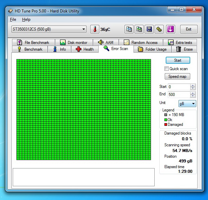Click the purple down-arrow icon
Image resolution: width=208 pixels, height=200 pixels.
click(170, 29)
